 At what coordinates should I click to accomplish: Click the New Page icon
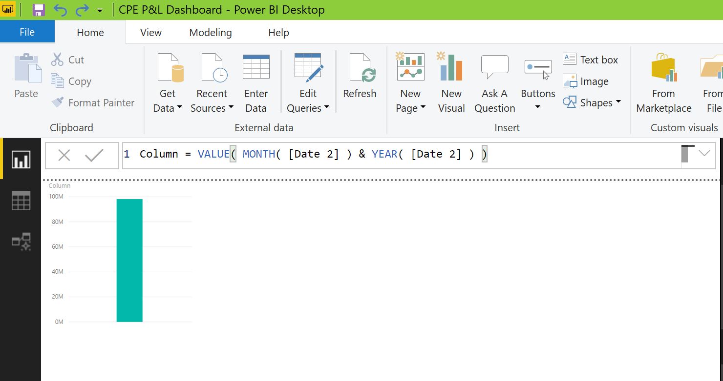pos(410,66)
